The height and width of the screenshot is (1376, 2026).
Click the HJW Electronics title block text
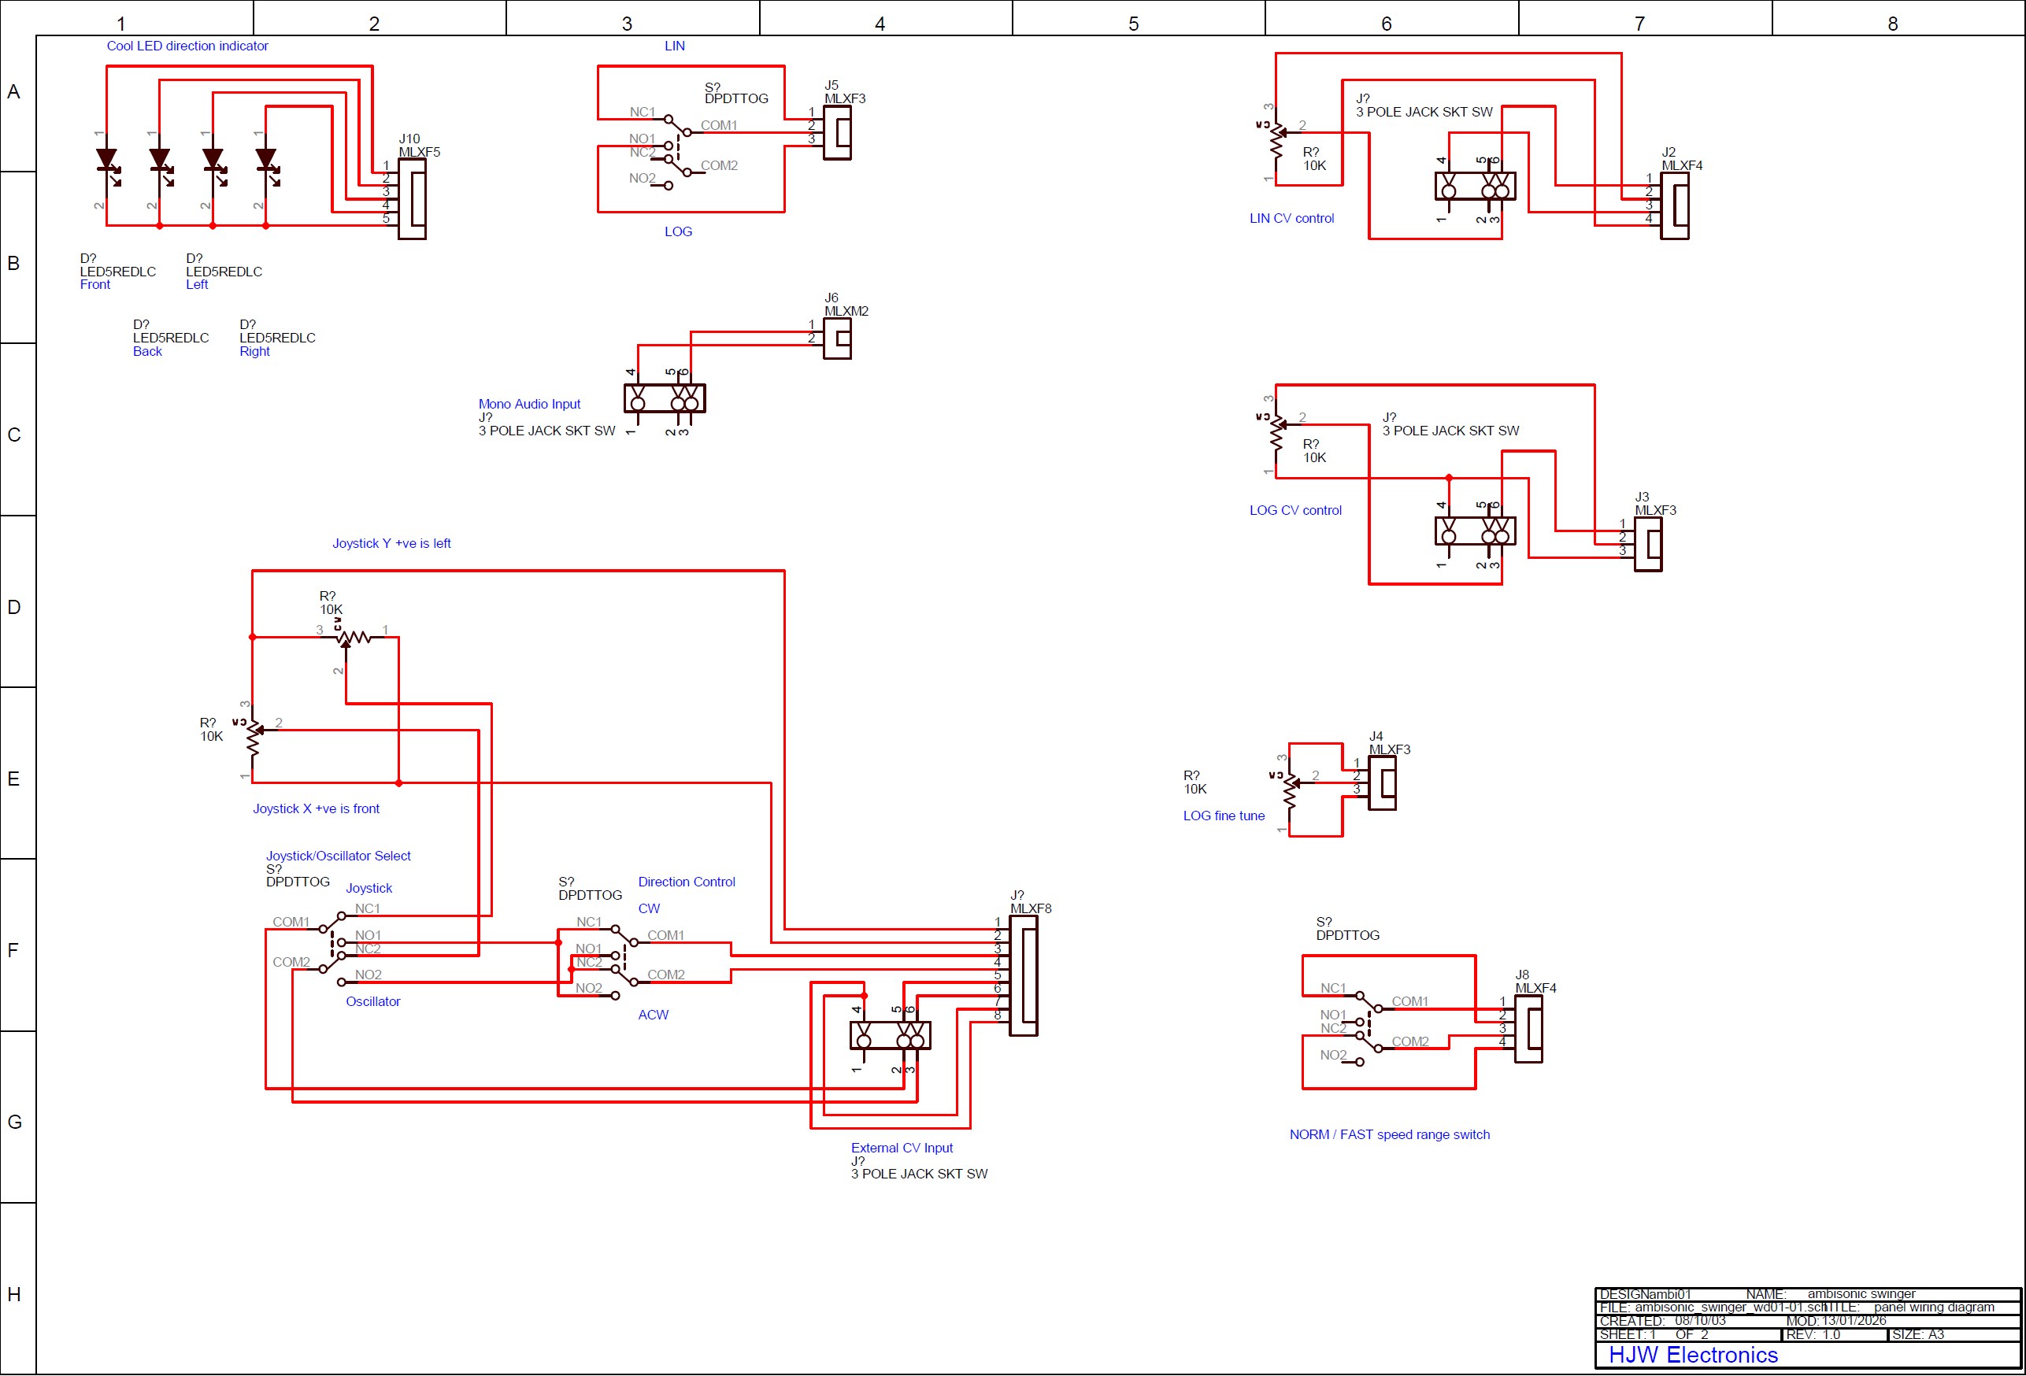click(1693, 1354)
